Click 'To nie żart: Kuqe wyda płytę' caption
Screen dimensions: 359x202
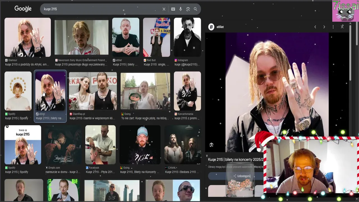click(145, 118)
